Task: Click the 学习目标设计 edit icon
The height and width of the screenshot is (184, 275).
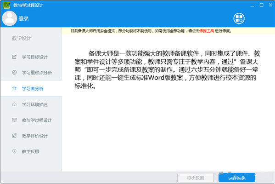Action: point(14,57)
